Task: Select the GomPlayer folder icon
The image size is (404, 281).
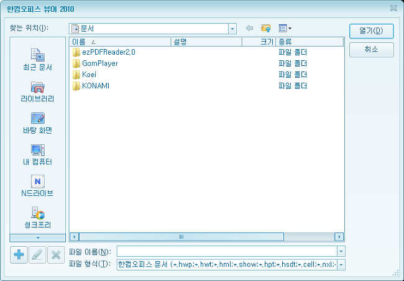Action: point(76,63)
